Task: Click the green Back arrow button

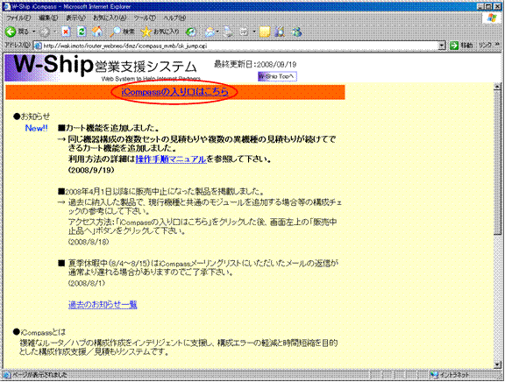Action: pyautogui.click(x=11, y=32)
